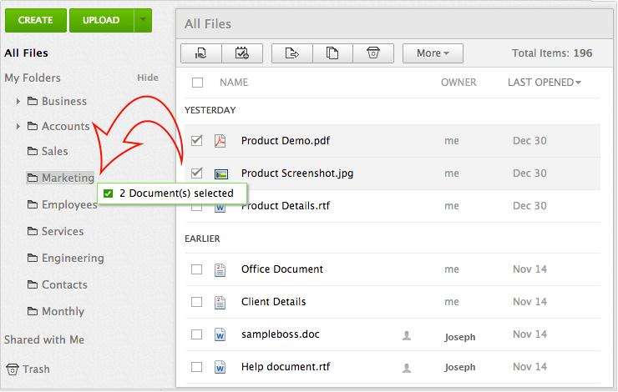Image resolution: width=618 pixels, height=392 pixels.
Task: Open Shared with Me section
Action: (x=44, y=339)
